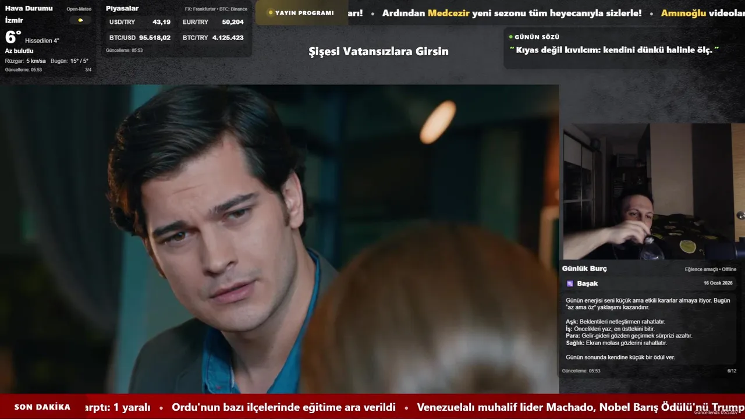The image size is (745, 419).
Task: Click the Günlük Burç widget title
Action: [x=584, y=268]
